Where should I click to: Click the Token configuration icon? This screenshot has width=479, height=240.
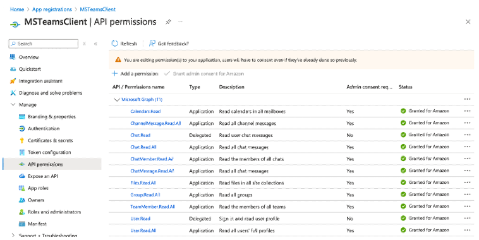[x=21, y=152]
